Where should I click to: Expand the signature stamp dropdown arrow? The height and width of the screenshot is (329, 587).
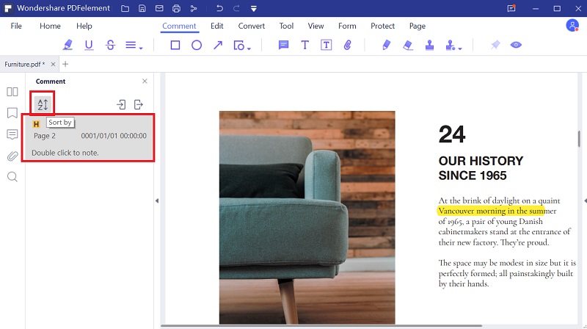coord(461,48)
